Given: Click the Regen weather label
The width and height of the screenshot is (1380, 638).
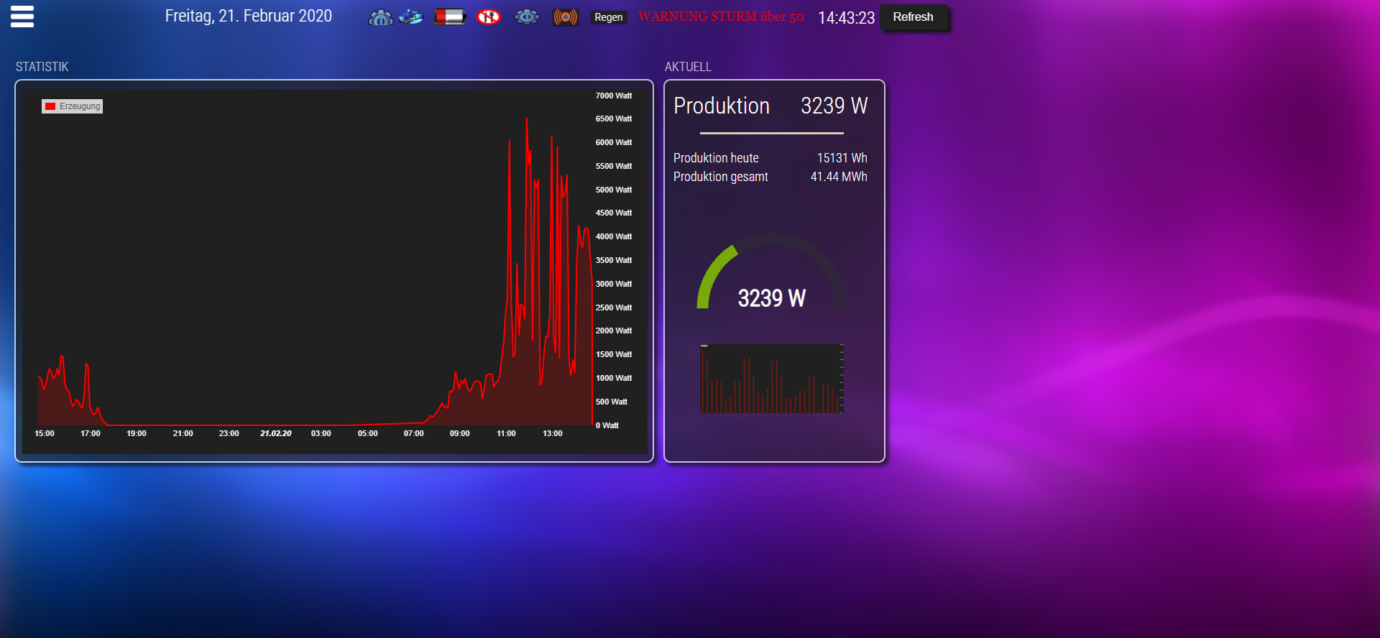Looking at the screenshot, I should click(608, 17).
